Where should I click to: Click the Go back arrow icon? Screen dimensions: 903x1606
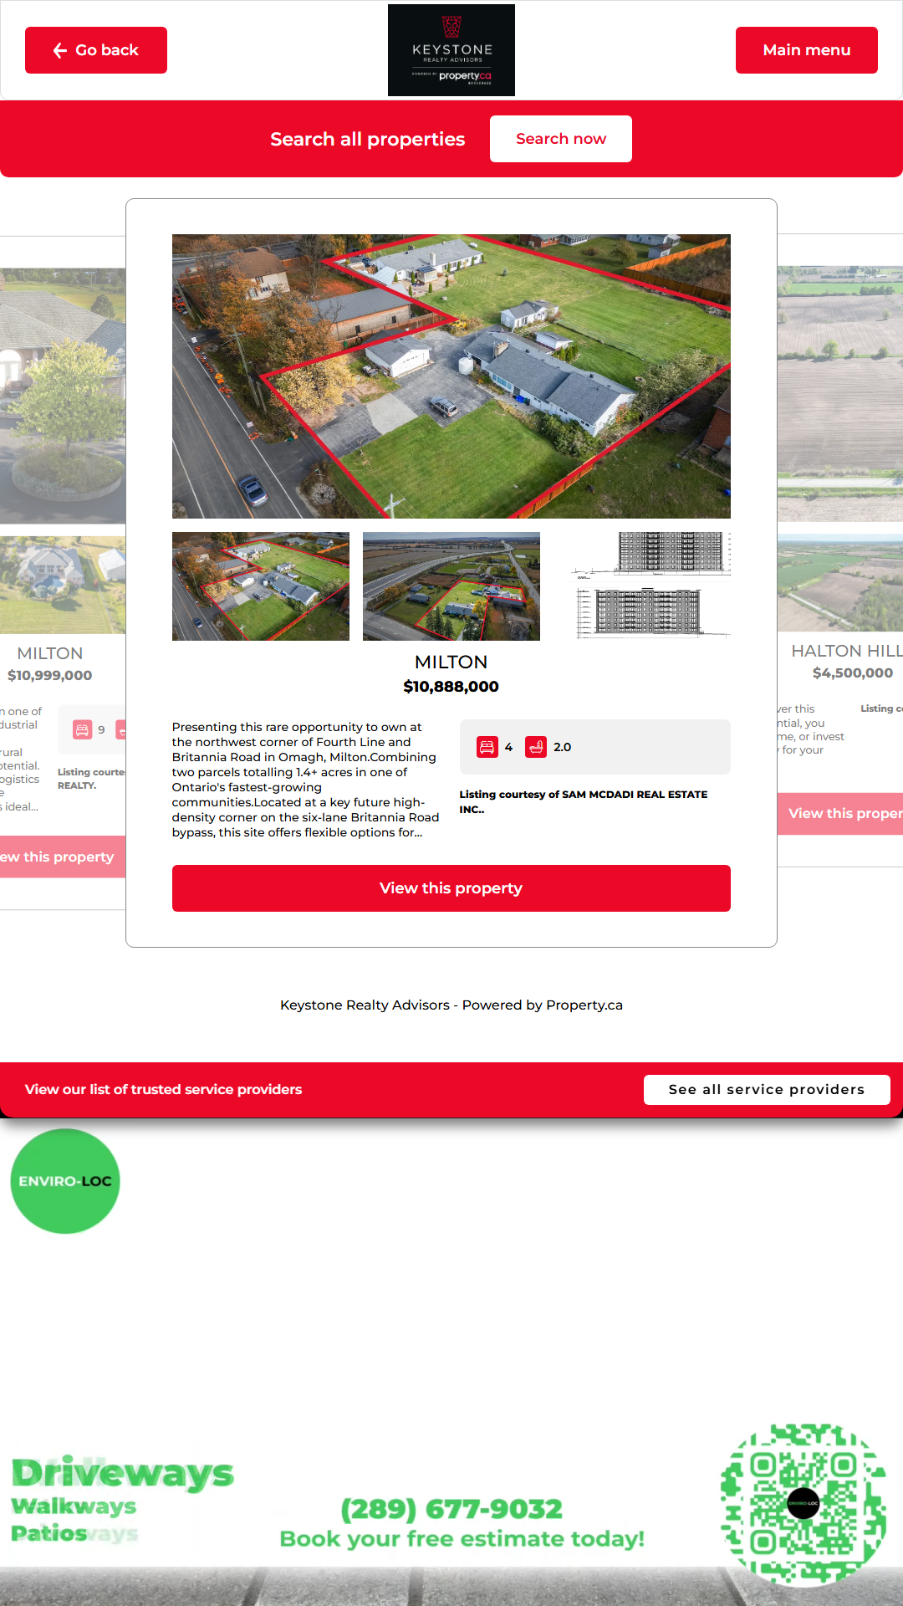pyautogui.click(x=60, y=50)
